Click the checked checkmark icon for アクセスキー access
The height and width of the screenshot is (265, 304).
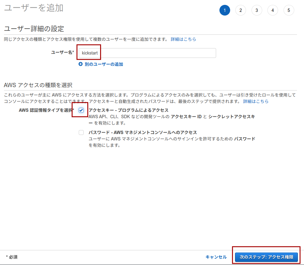81,111
